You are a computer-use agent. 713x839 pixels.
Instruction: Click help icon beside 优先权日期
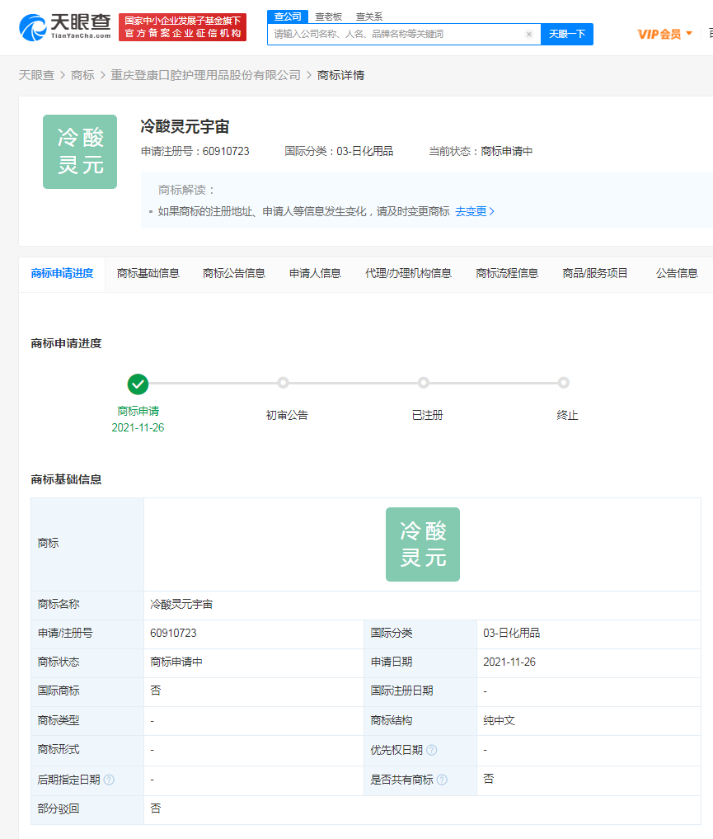(x=431, y=750)
